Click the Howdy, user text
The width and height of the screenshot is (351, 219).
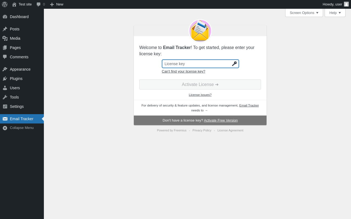pos(332,4)
